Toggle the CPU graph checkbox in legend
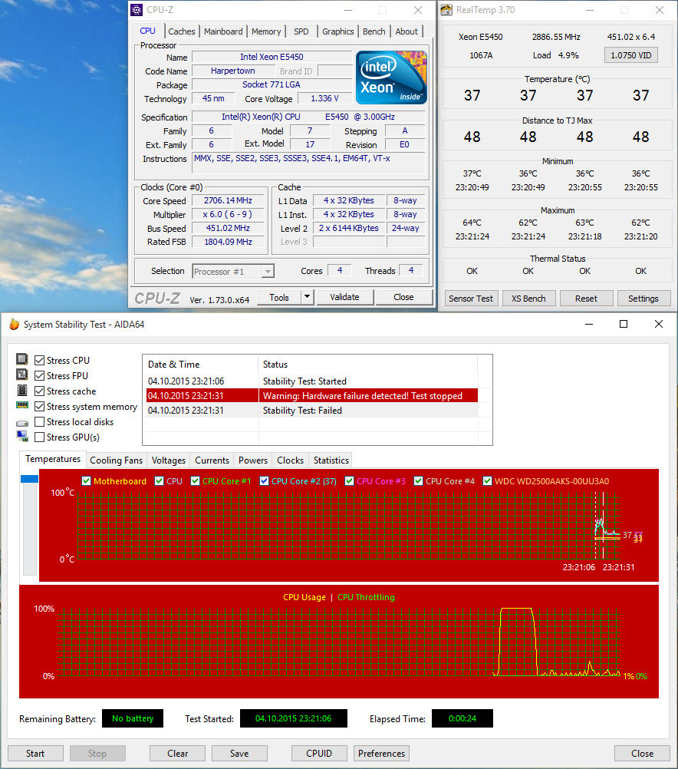The height and width of the screenshot is (769, 678). pyautogui.click(x=160, y=481)
